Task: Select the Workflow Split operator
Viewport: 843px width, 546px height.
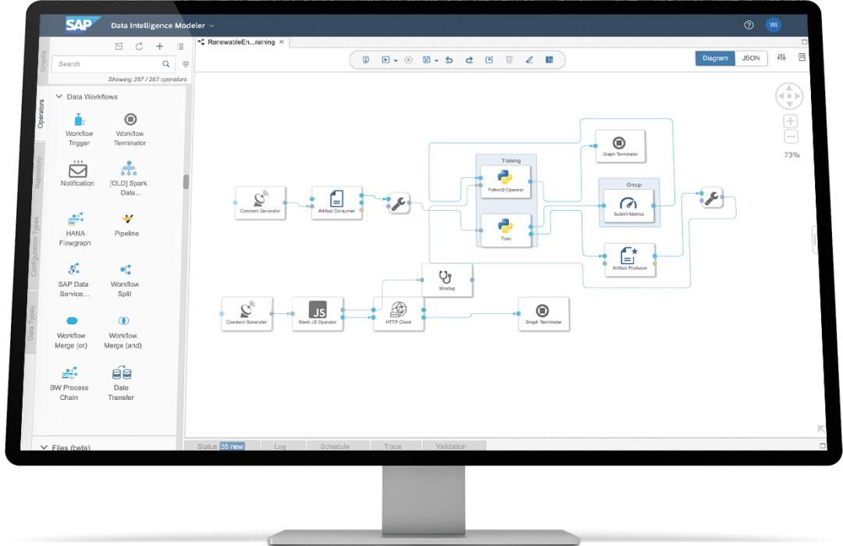Action: tap(125, 280)
